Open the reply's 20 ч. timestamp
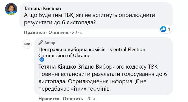 [x=91, y=98]
